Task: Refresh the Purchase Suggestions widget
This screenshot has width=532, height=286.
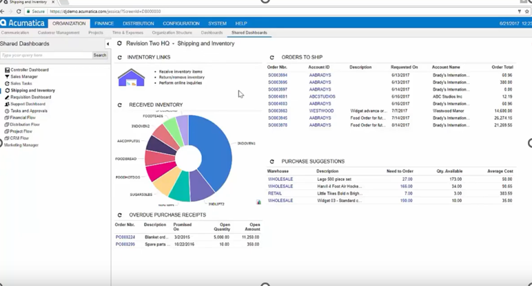Action: [x=272, y=162]
